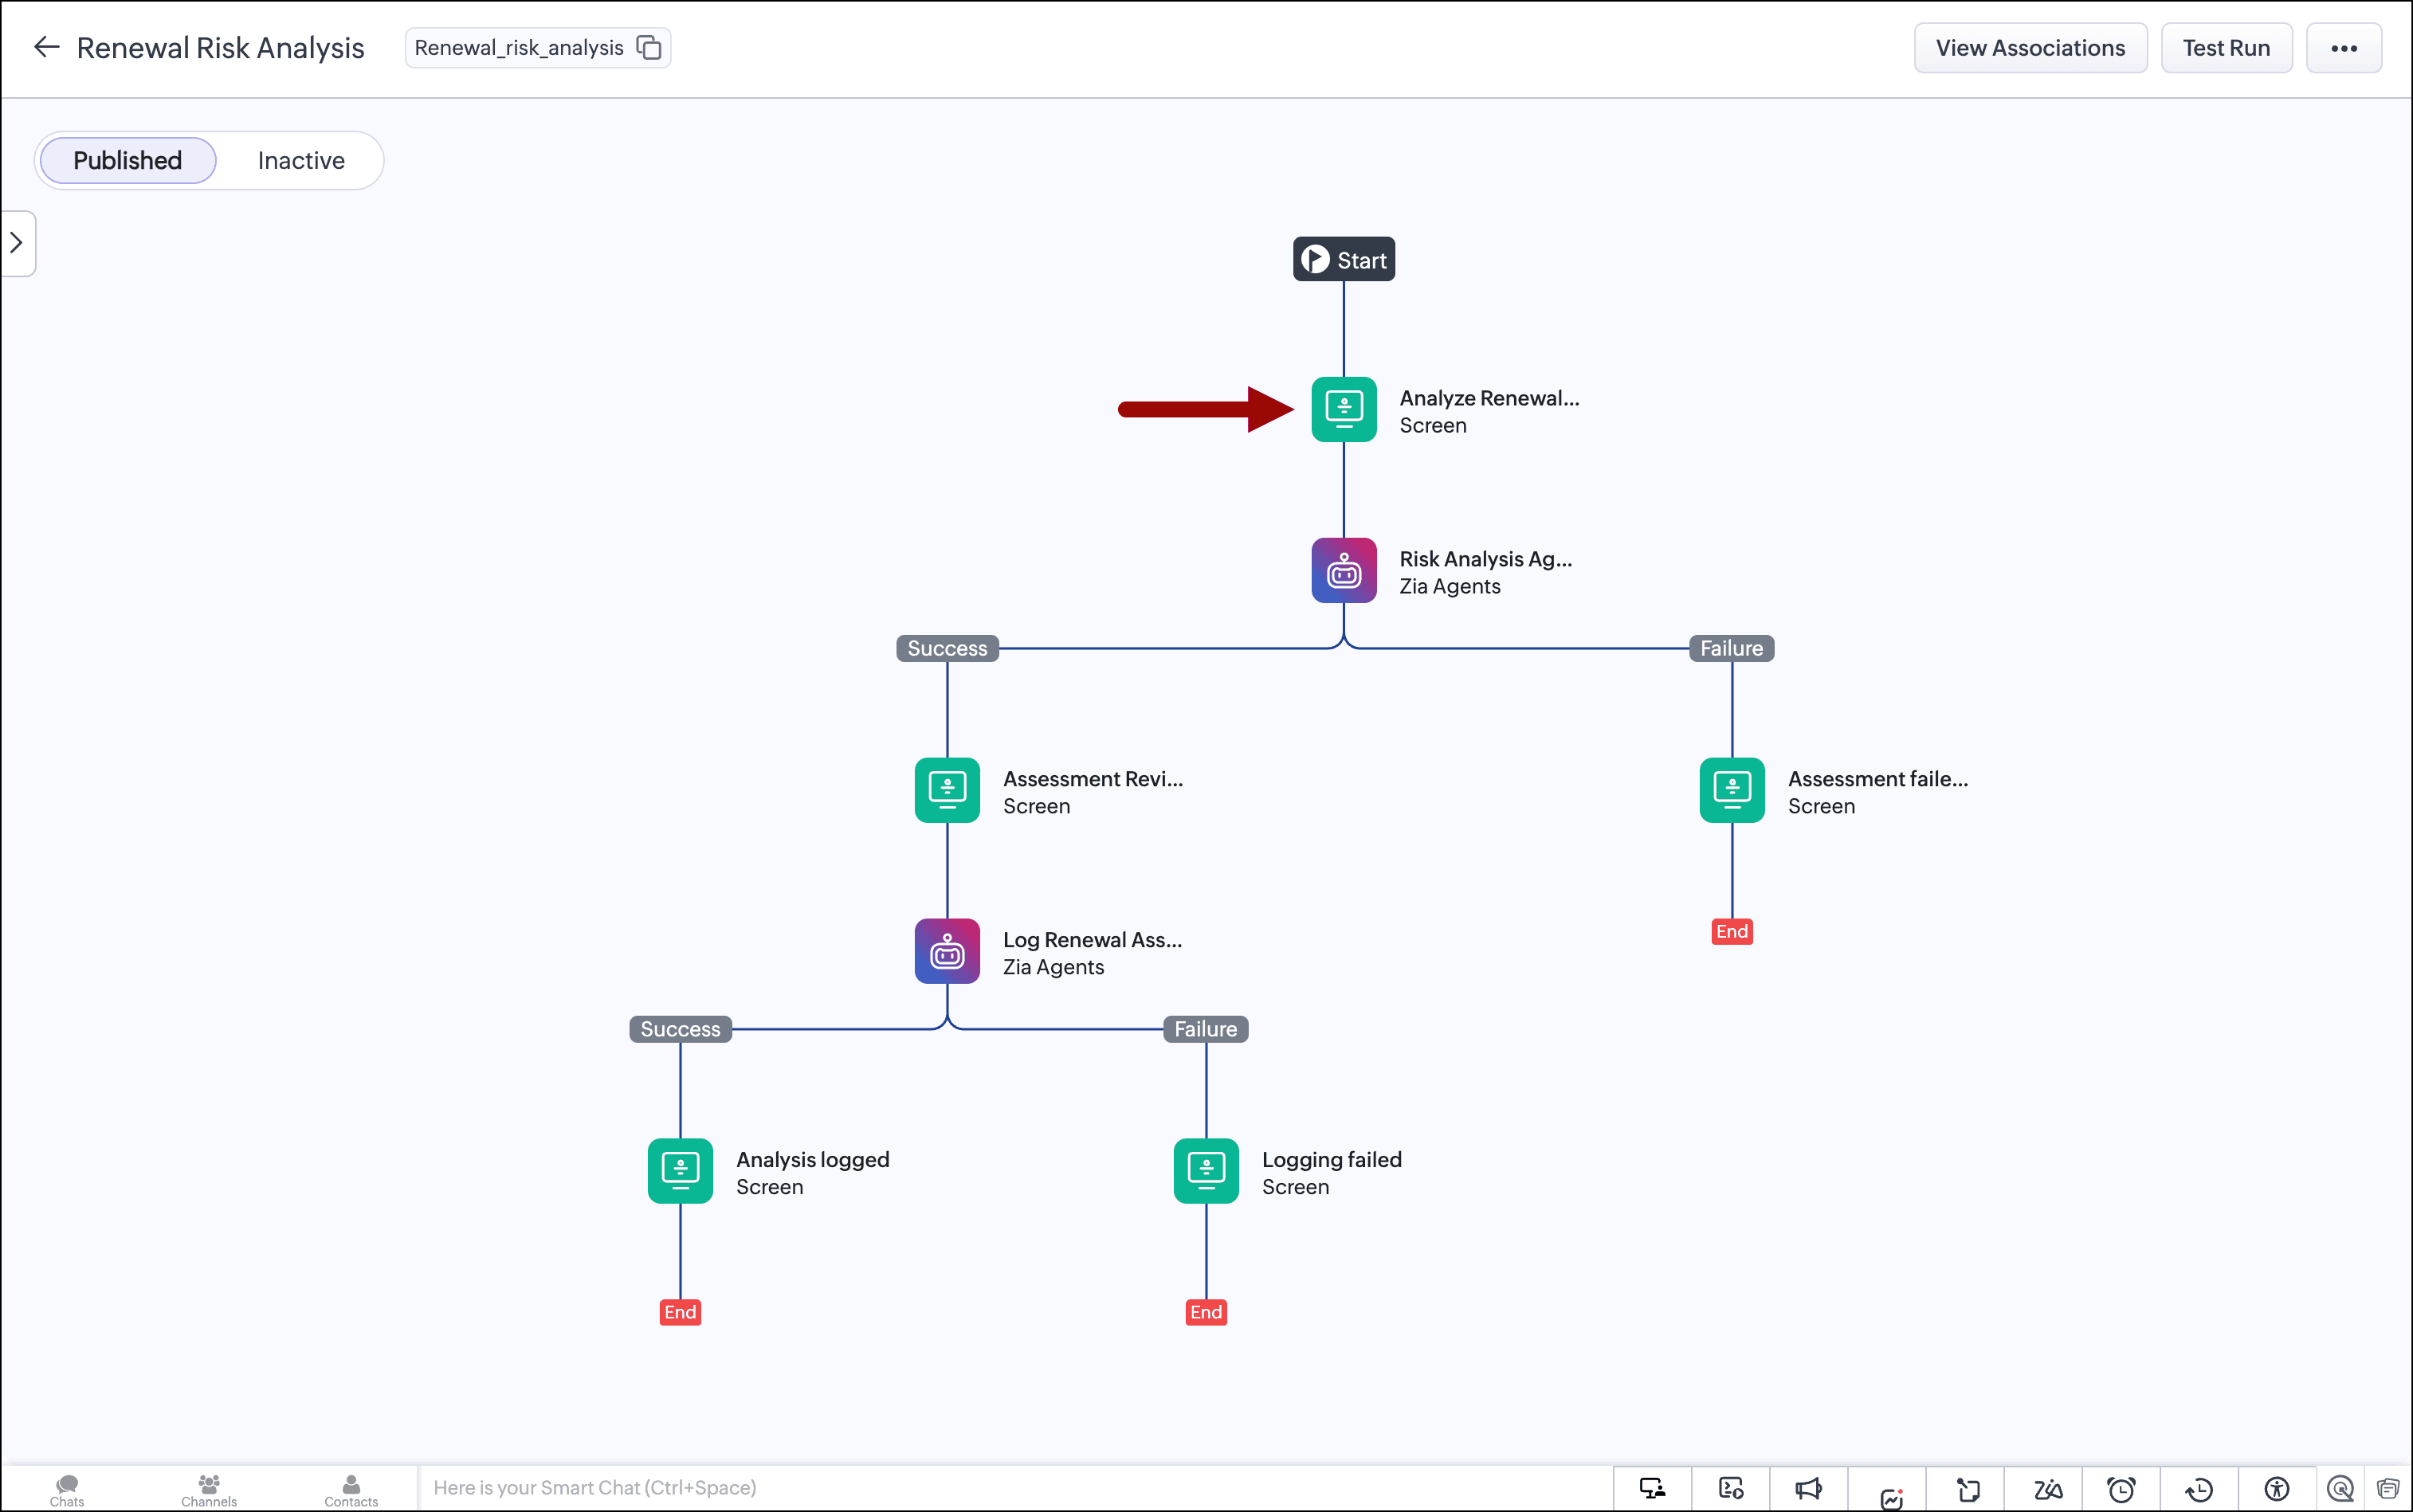Click the 'Assessment Revi...' node label
The image size is (2413, 1512).
(x=1093, y=779)
